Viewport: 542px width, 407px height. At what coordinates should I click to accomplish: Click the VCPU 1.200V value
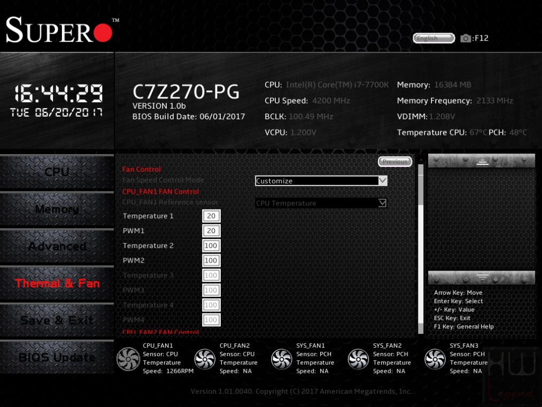coord(303,133)
